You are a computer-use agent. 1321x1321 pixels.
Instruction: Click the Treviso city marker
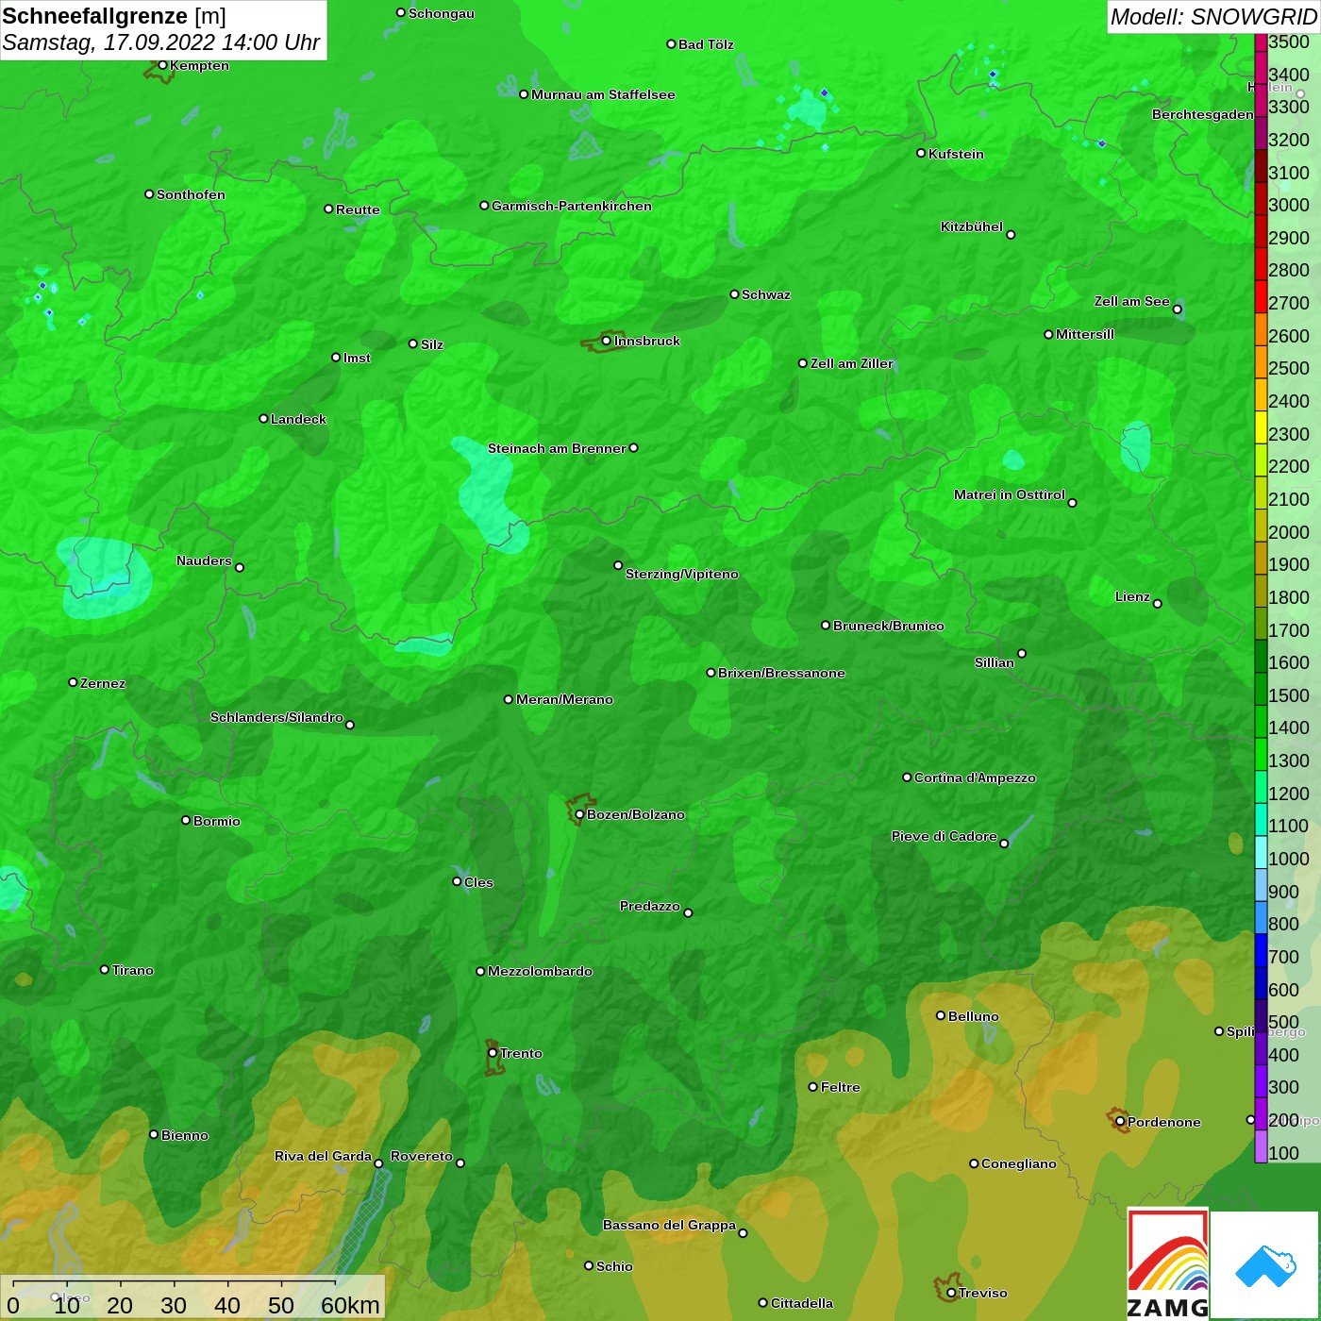951,1293
